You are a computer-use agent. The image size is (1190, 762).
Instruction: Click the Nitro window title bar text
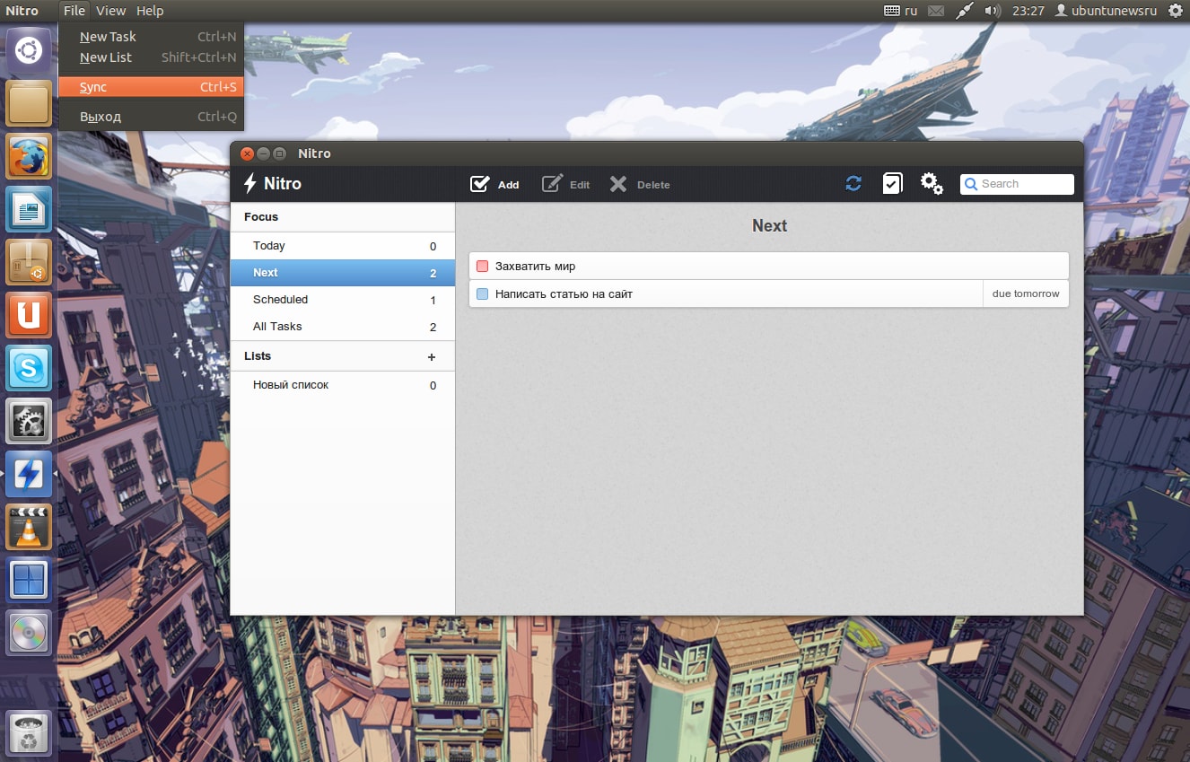pos(314,153)
